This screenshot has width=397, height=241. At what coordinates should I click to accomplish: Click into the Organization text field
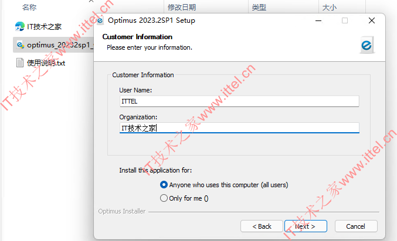pos(239,128)
